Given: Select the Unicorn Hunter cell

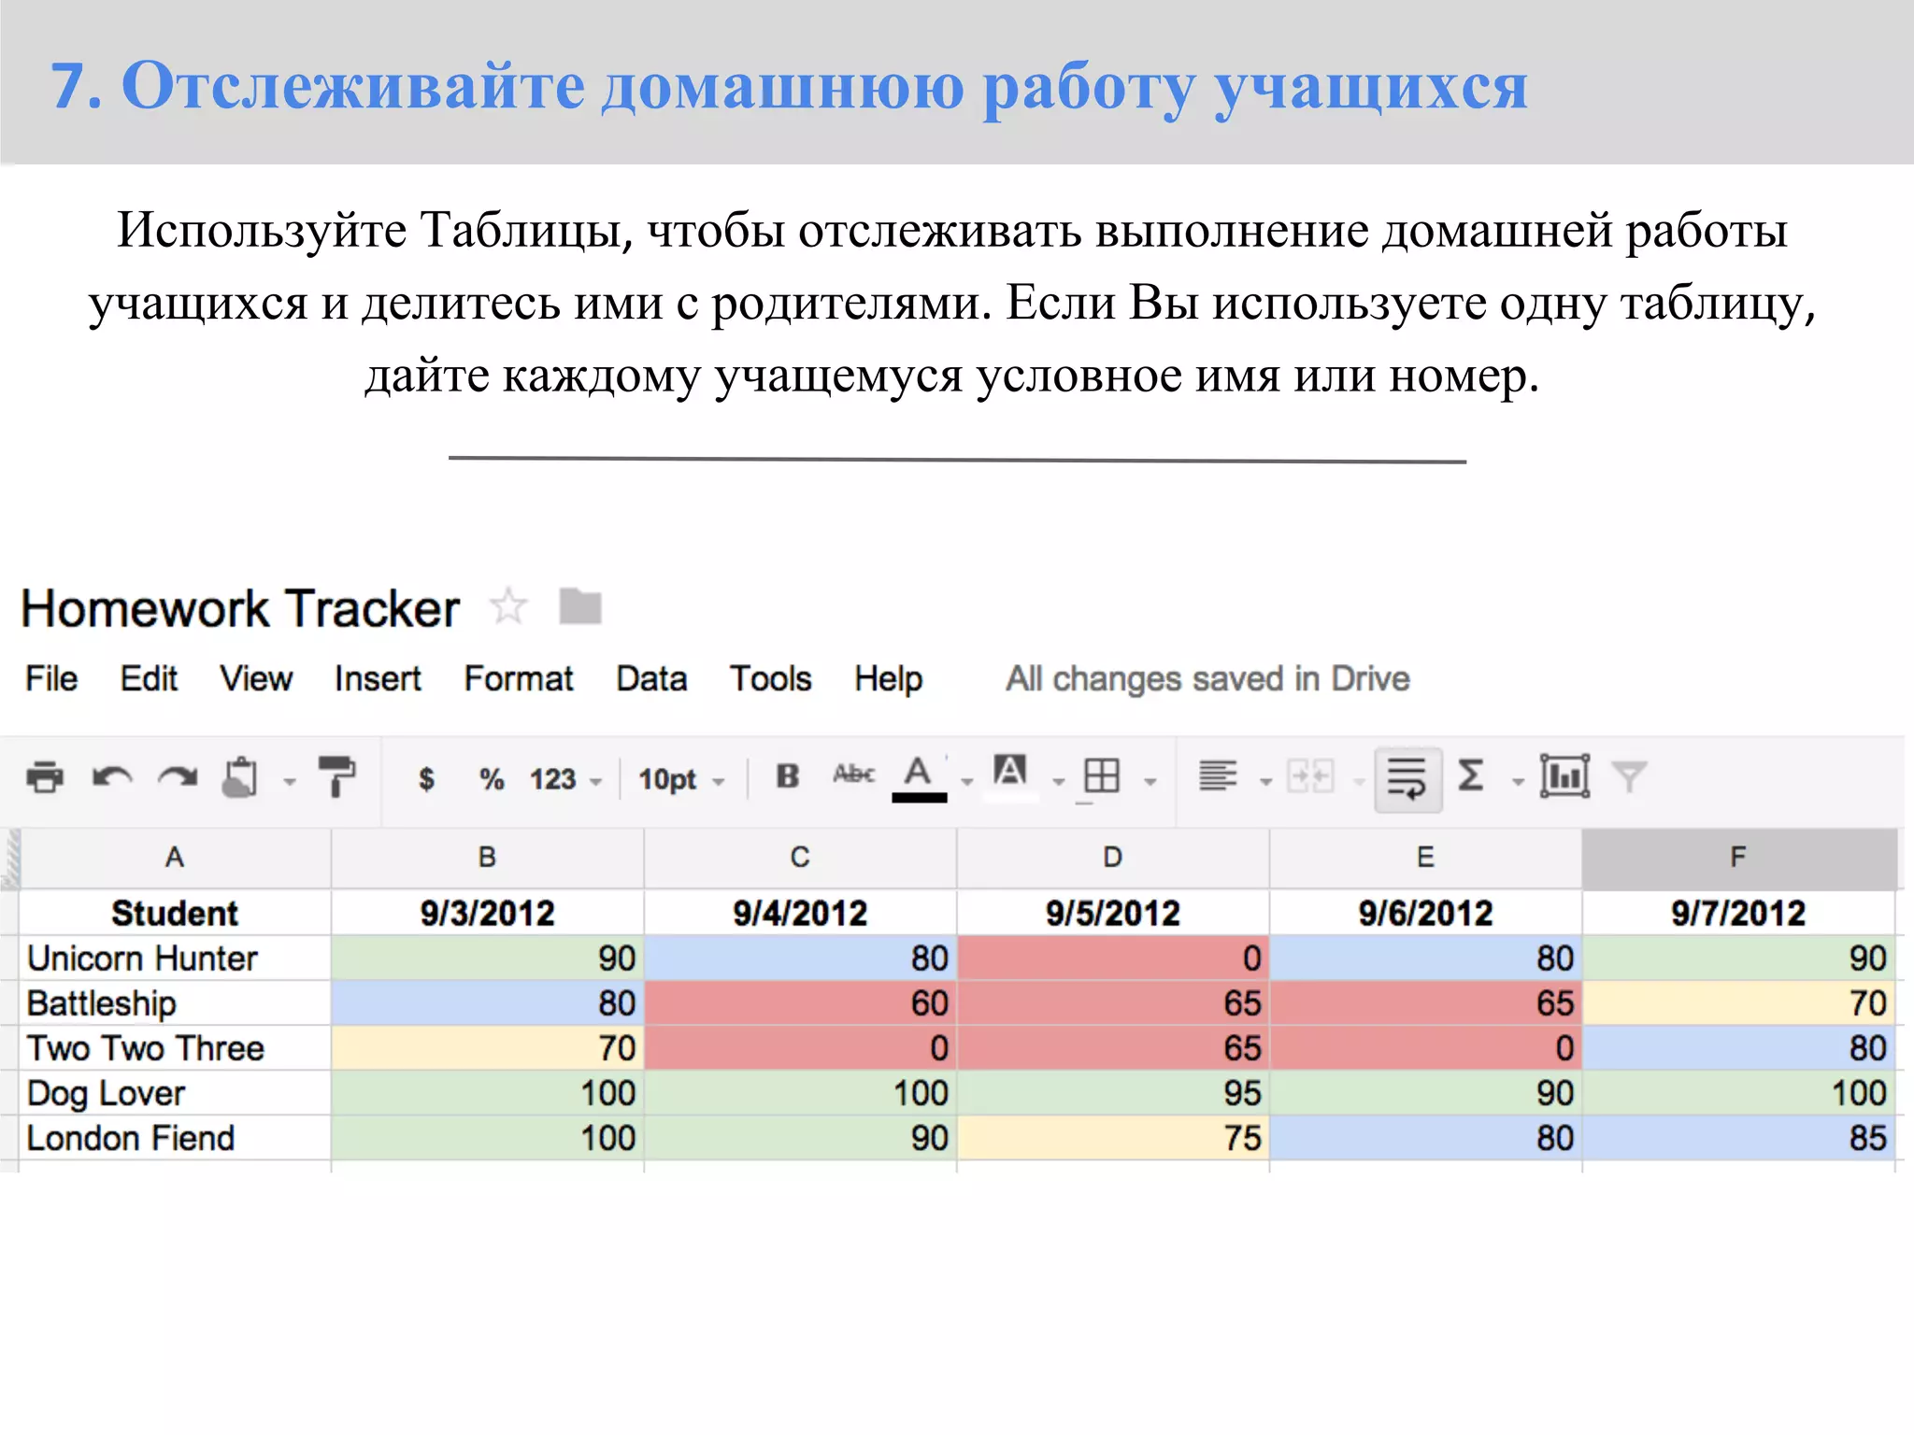Looking at the screenshot, I should click(x=175, y=958).
